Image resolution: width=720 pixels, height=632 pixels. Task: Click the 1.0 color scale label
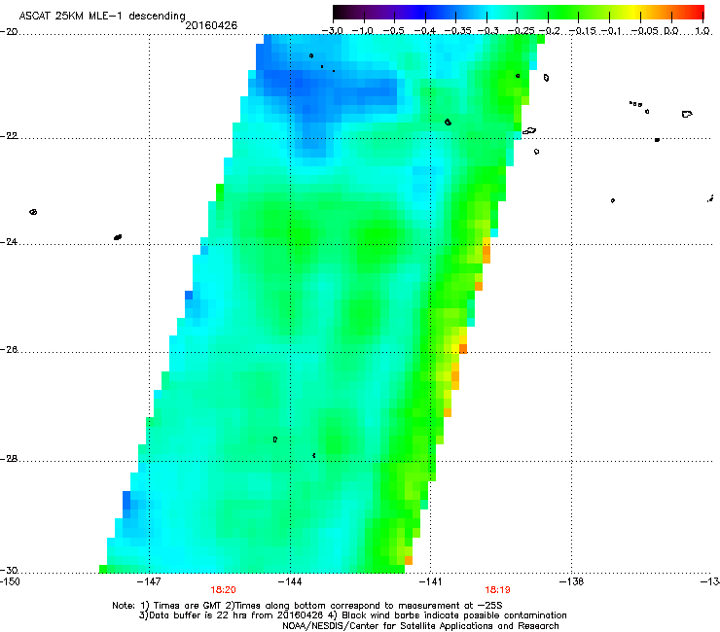(702, 31)
